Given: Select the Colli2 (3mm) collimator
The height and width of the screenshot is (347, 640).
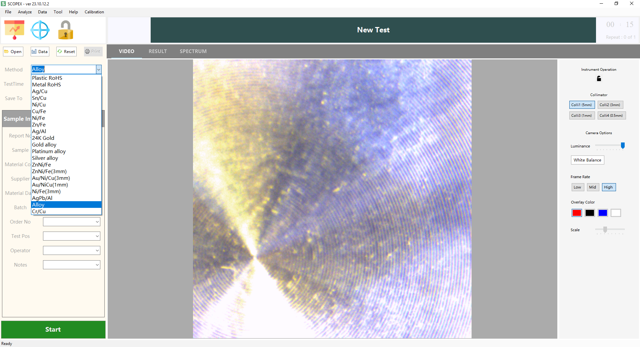Looking at the screenshot, I should click(610, 105).
